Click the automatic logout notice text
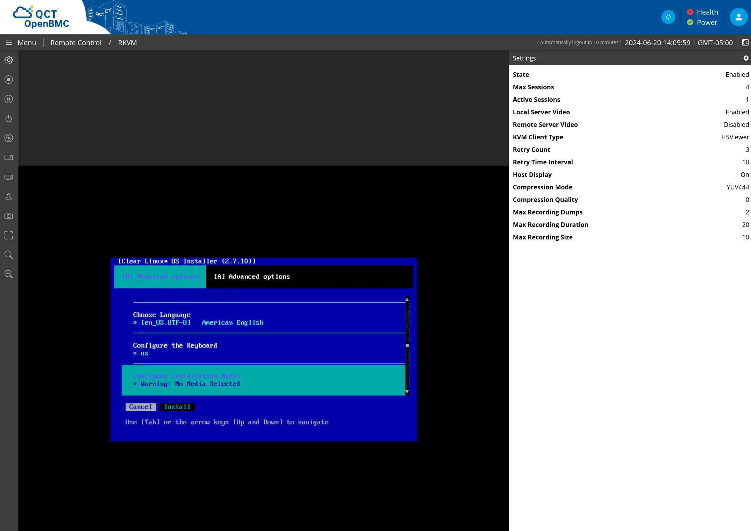The height and width of the screenshot is (531, 751). [579, 42]
